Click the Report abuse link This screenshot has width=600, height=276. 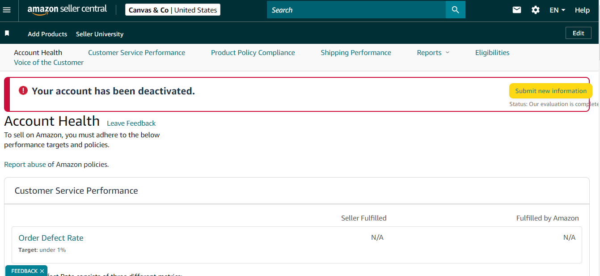coord(25,164)
